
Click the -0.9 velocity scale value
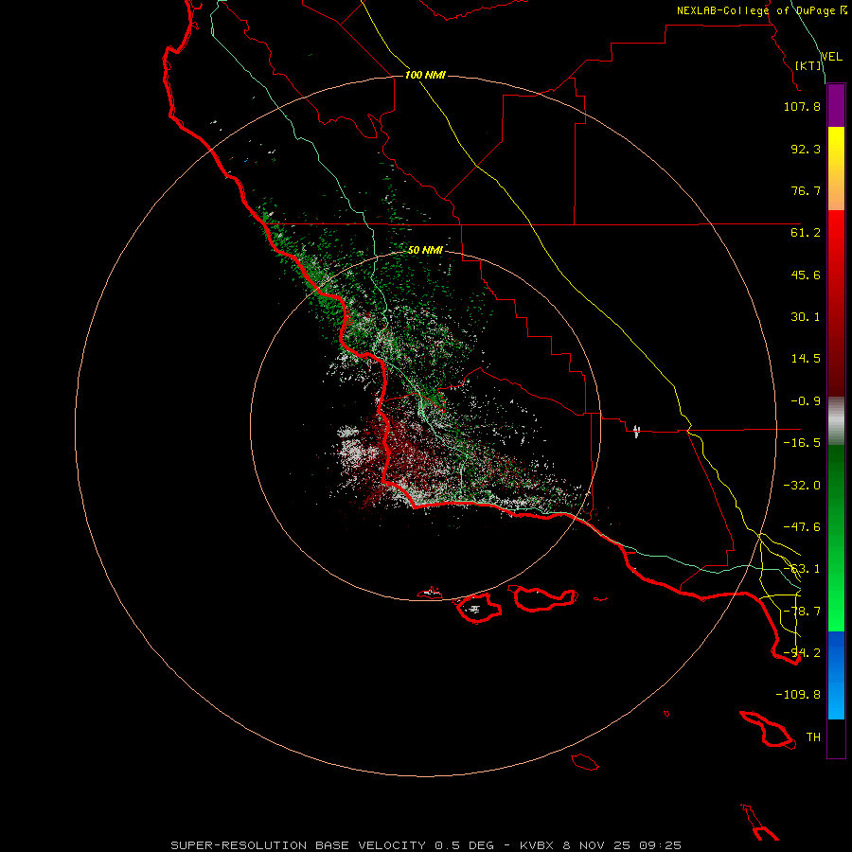coord(806,401)
